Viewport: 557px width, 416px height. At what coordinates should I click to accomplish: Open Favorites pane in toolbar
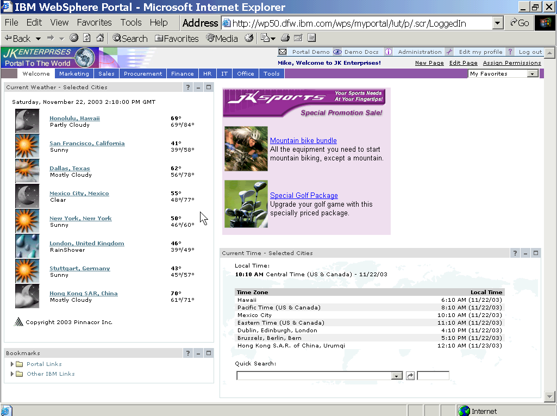177,38
